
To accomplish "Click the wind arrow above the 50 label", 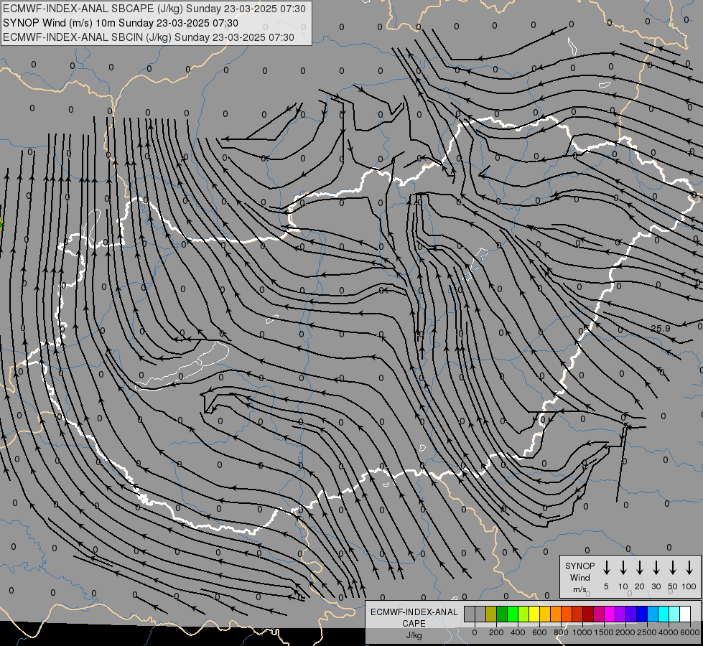I will (673, 568).
